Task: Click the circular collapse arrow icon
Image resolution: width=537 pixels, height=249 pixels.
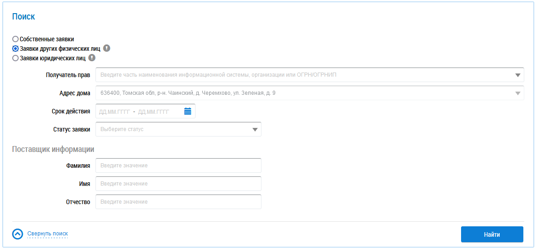Action: [18, 234]
